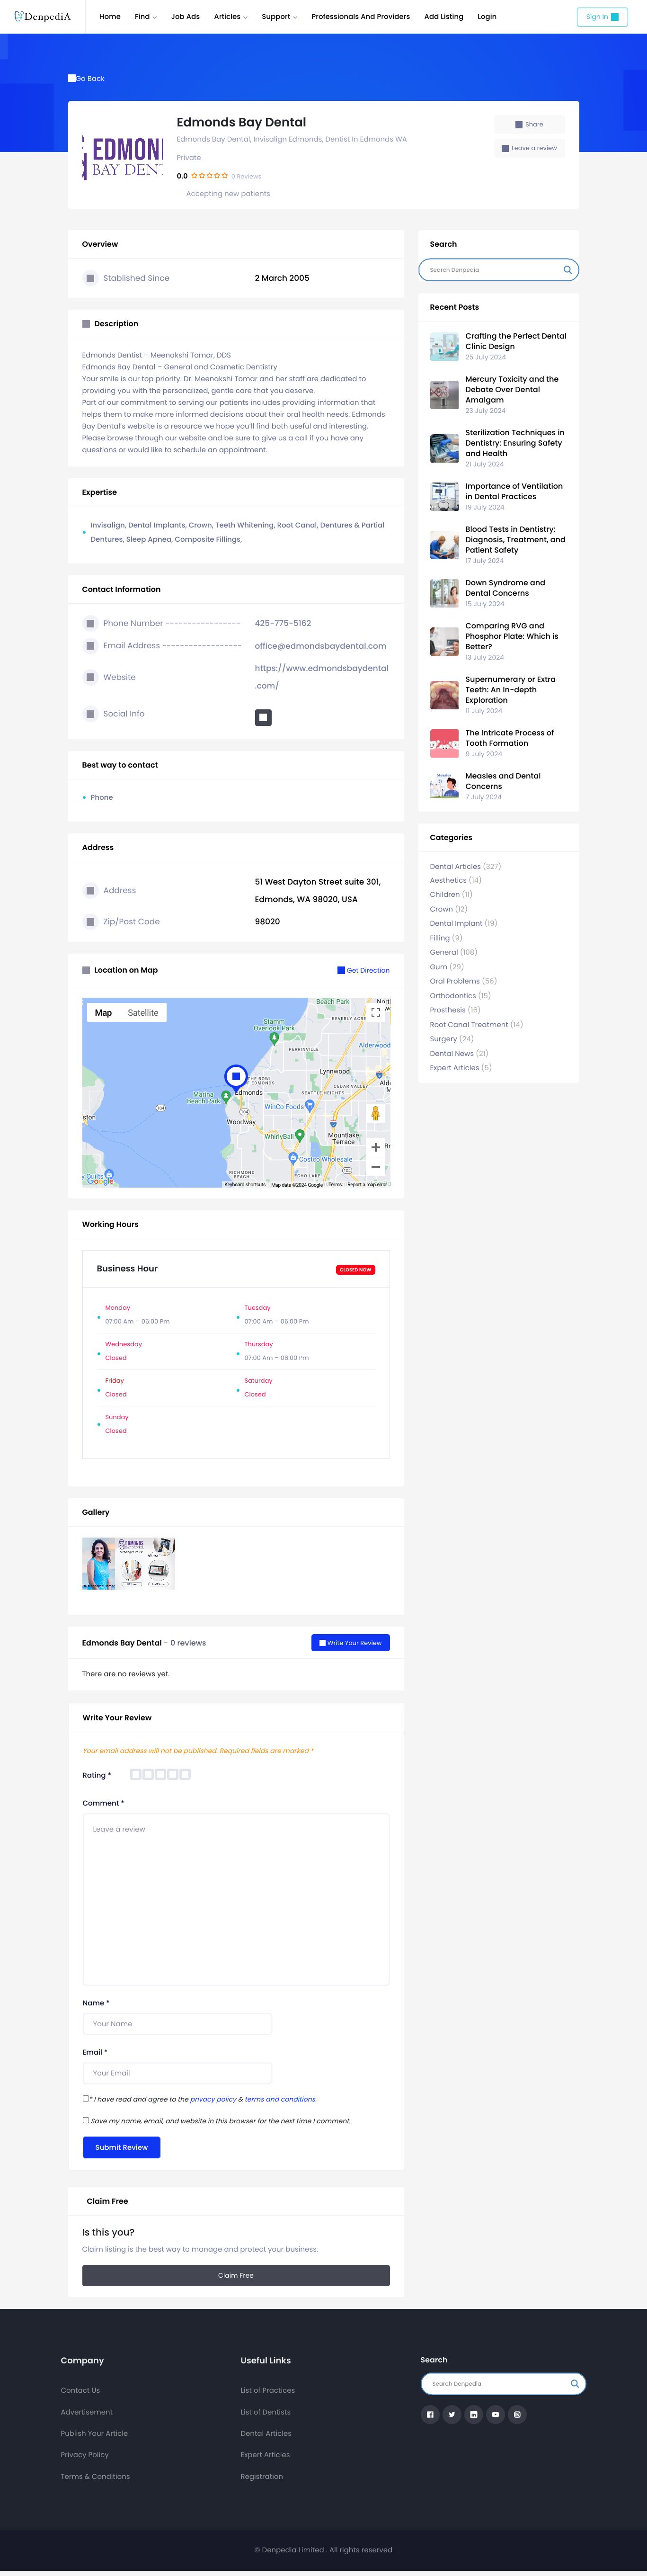Click the LinkedIn icon in the footer
The image size is (647, 2576).
[x=474, y=2414]
